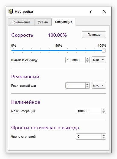Decrease Реактивный шаг with down arrow
Screen dimensions: 117x159
coord(87,87)
